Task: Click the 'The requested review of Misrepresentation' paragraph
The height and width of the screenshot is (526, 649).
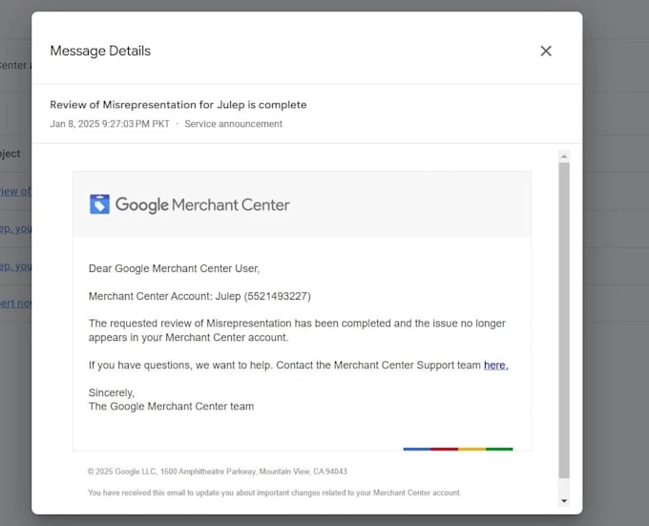Action: 297,330
